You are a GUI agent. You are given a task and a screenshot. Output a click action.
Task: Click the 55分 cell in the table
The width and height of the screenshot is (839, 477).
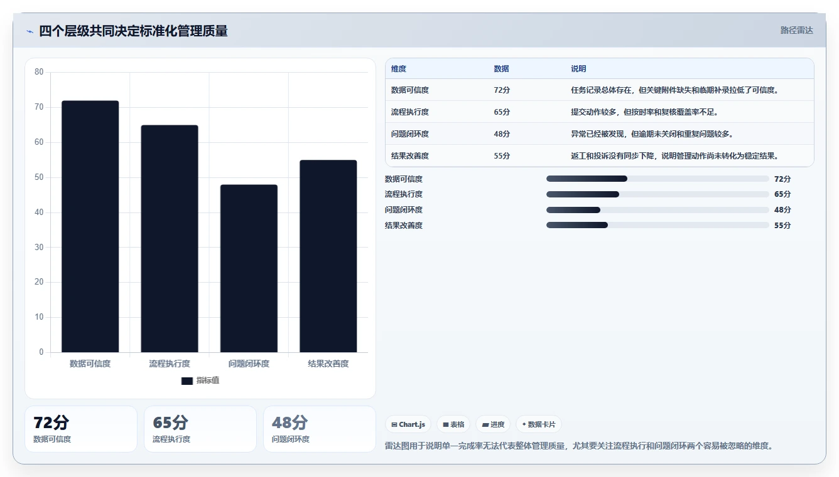502,156
